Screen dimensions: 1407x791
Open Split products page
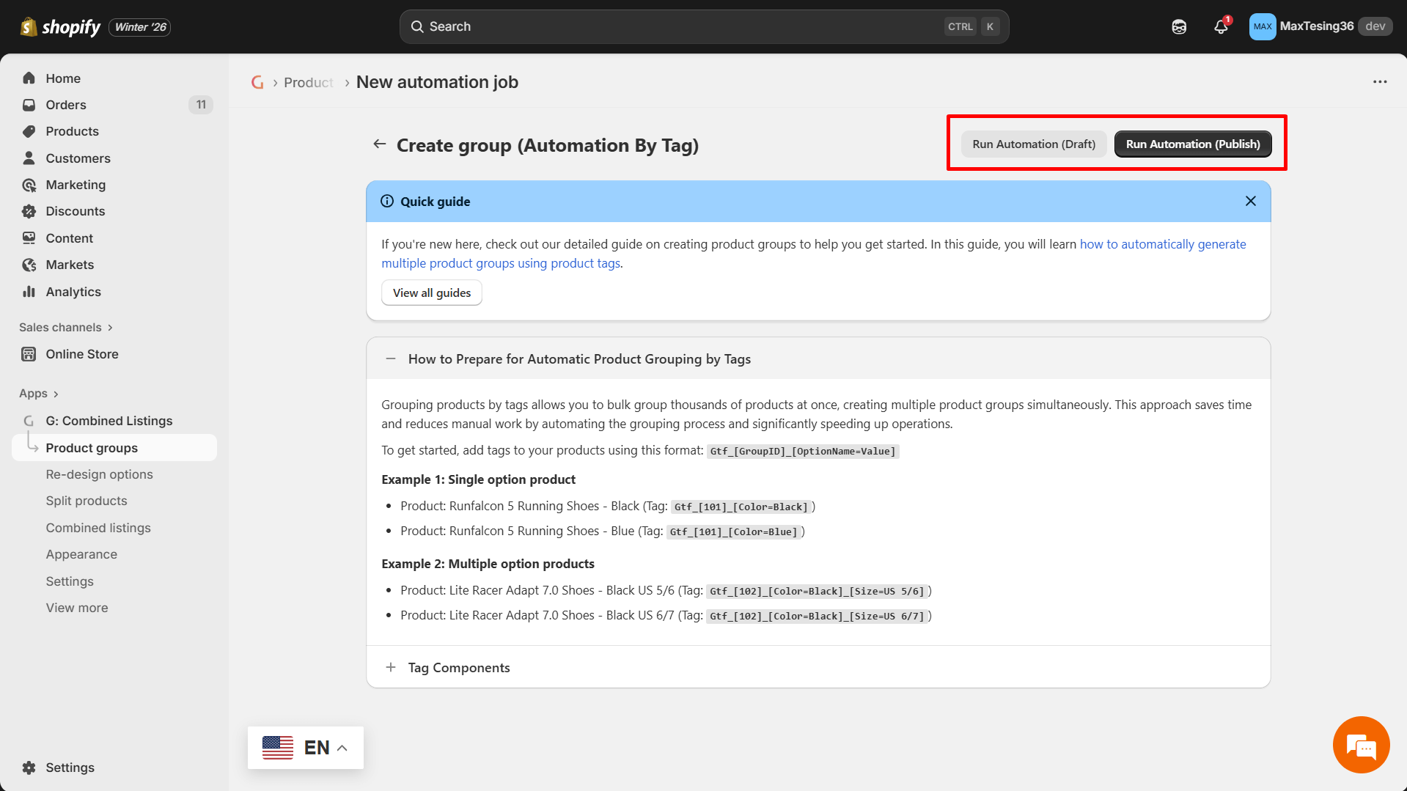tap(87, 501)
